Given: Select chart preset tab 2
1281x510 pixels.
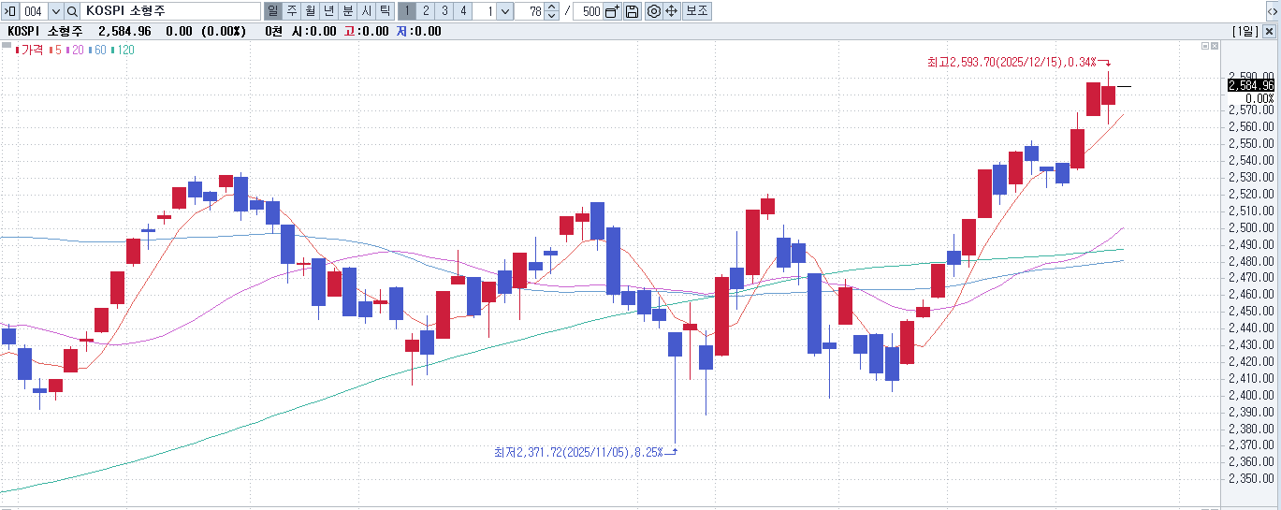Looking at the screenshot, I should coord(426,11).
